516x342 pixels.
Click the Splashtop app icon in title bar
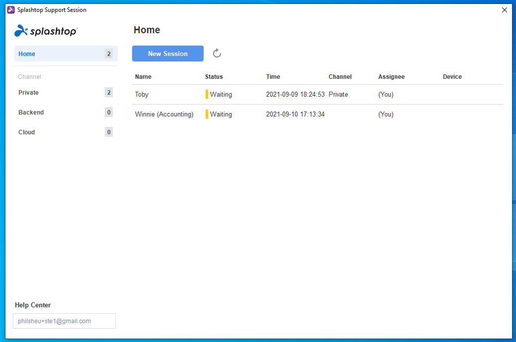pyautogui.click(x=11, y=10)
